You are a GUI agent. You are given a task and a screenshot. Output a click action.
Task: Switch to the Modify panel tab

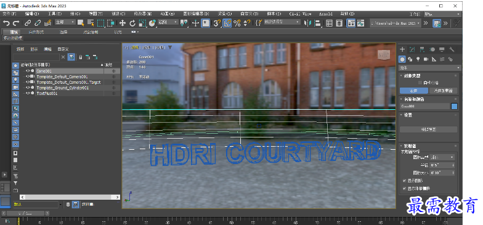pyautogui.click(x=412, y=49)
